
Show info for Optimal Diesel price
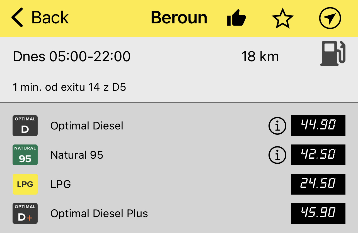[277, 126]
